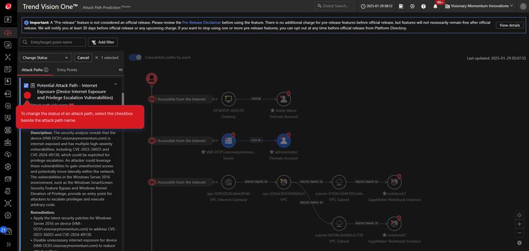Screen dimensions: 529x251
Task: Expand the sidebar with double-chevron icon
Action: coord(8,244)
